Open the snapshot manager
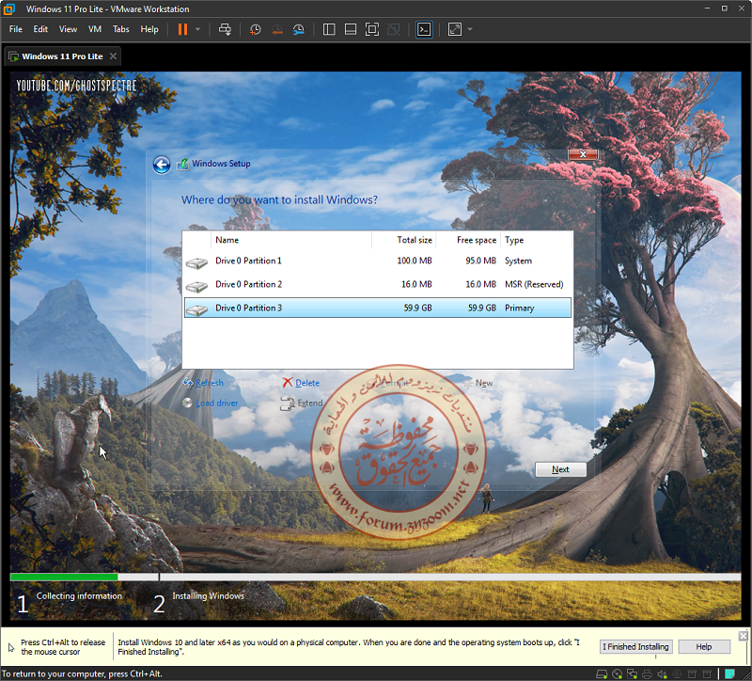752x681 pixels. [x=298, y=29]
